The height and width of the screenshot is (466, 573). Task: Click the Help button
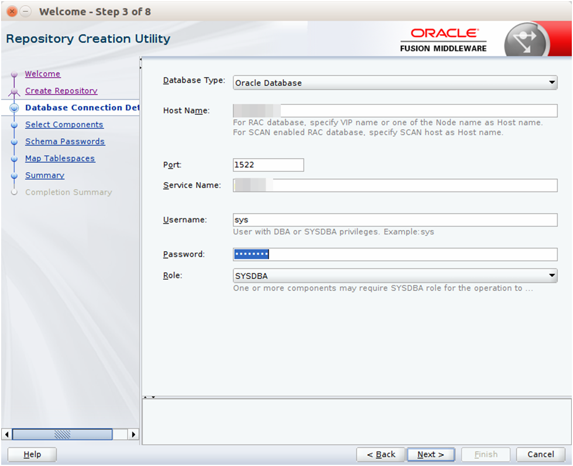[32, 454]
